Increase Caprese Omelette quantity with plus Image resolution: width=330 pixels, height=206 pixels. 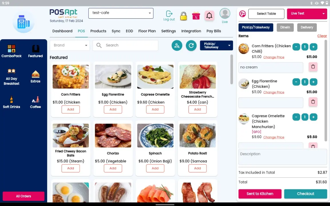(x=313, y=117)
